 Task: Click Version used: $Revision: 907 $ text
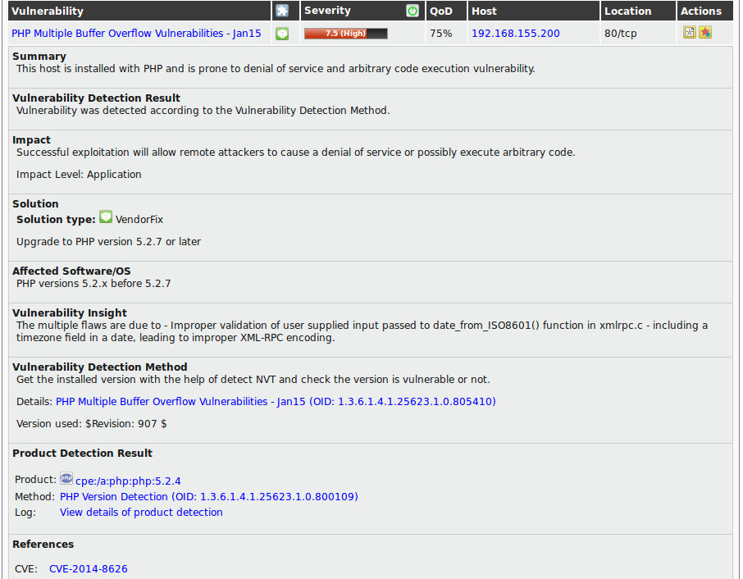point(92,424)
